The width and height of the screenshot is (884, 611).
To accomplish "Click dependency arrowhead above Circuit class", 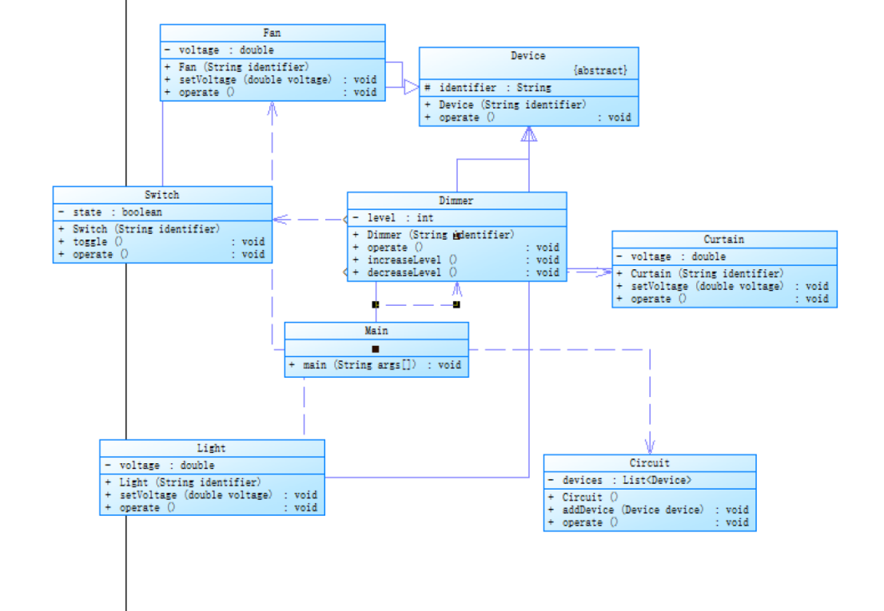I will click(x=650, y=446).
